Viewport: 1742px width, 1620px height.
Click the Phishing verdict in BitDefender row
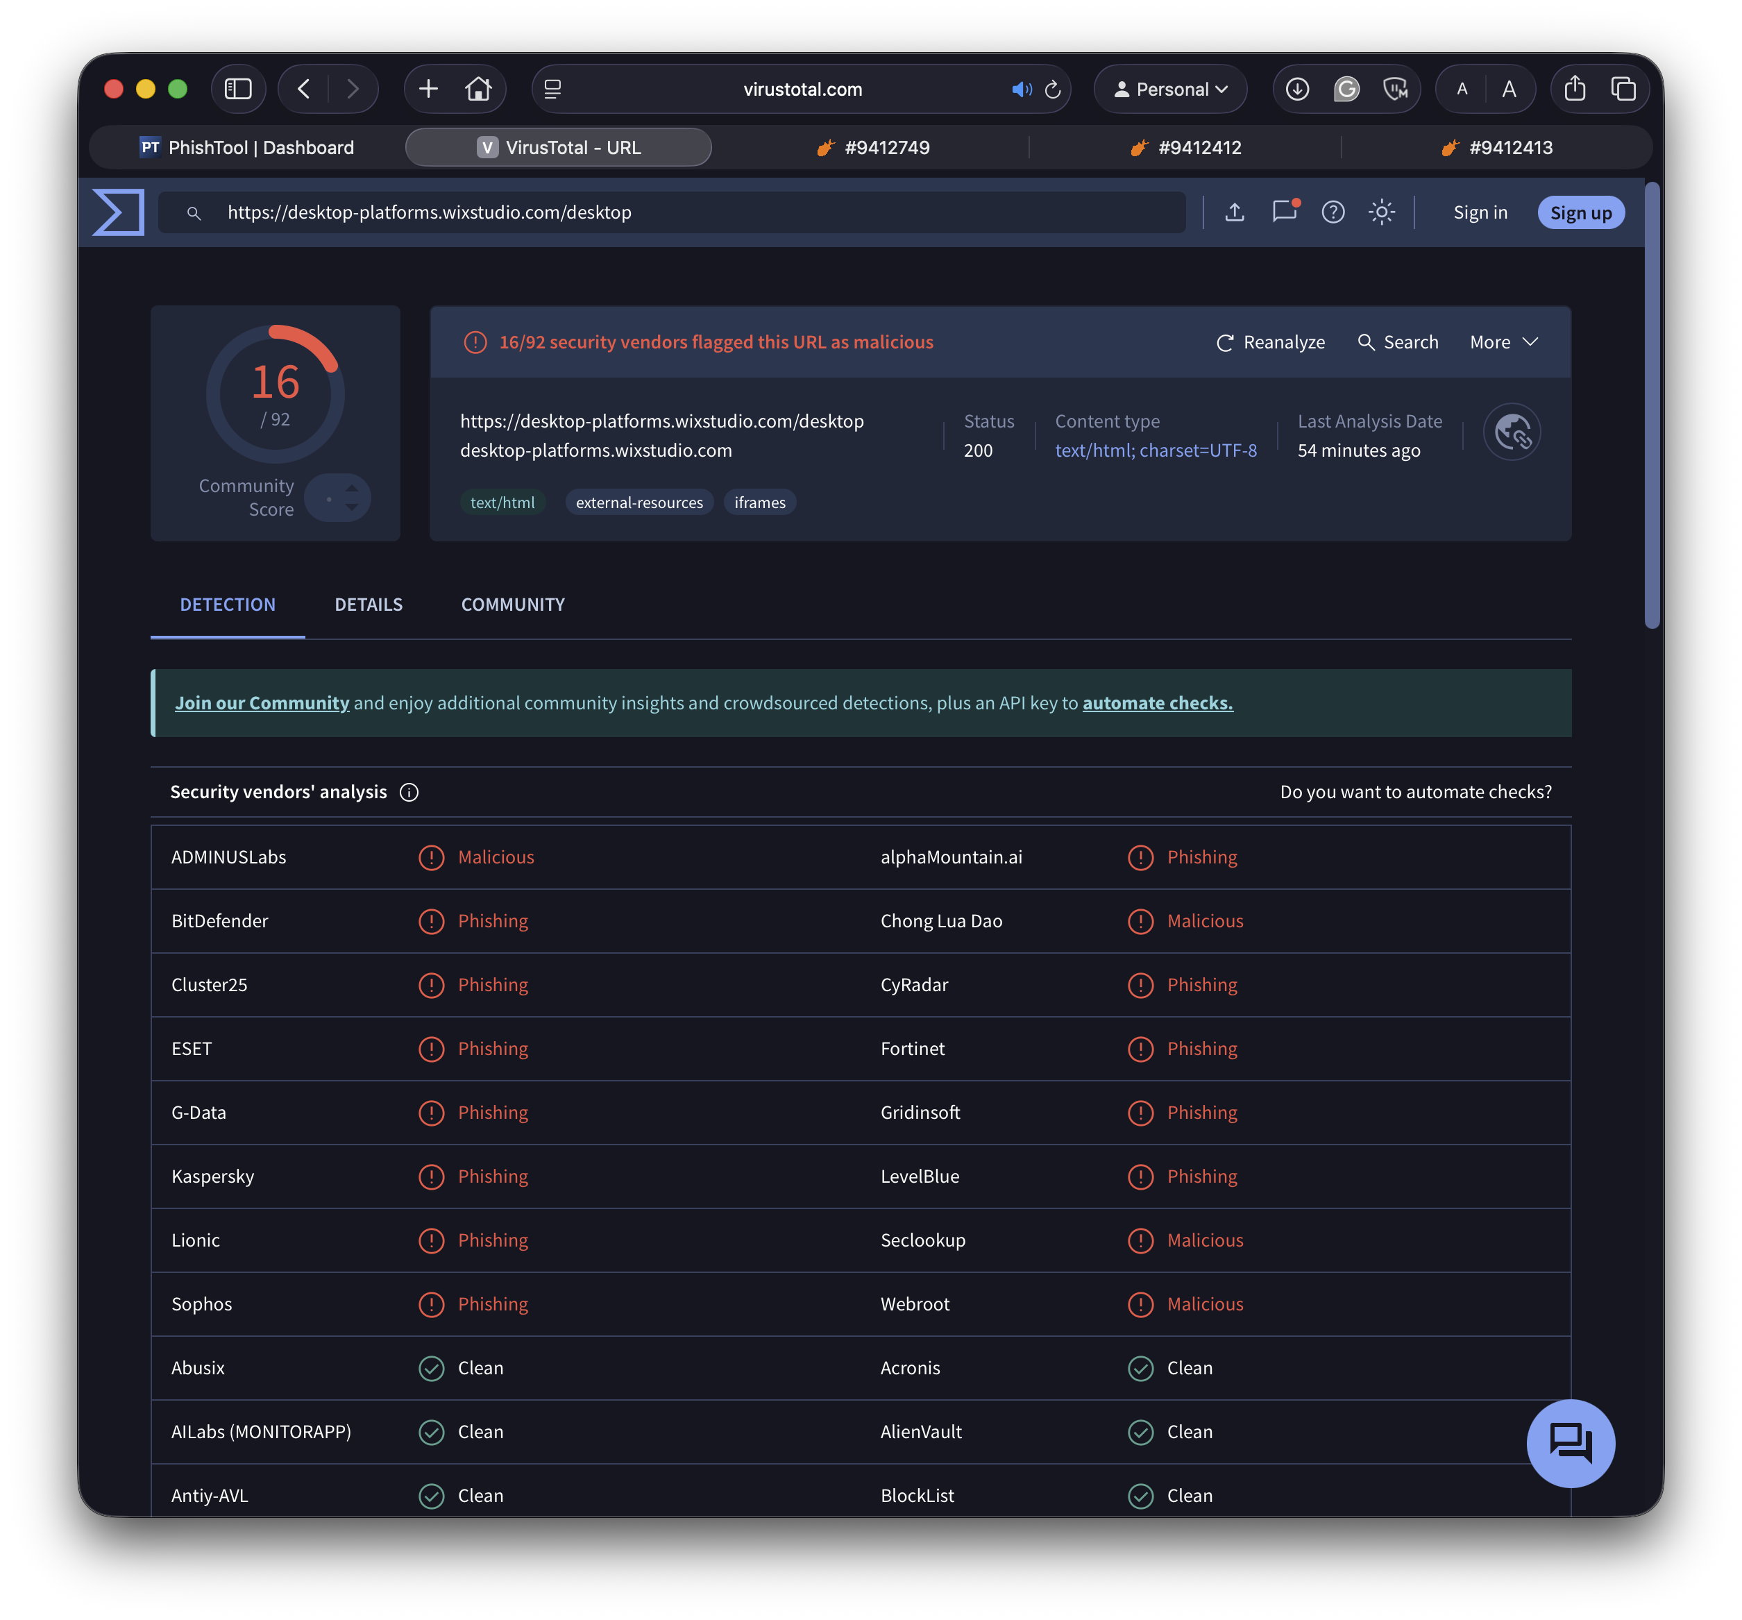coord(493,921)
